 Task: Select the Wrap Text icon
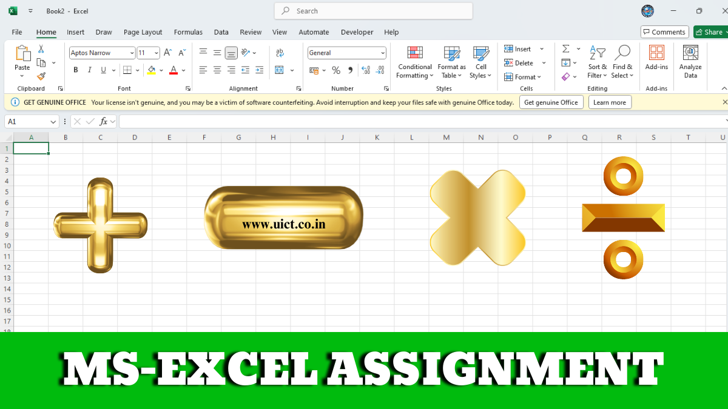280,53
